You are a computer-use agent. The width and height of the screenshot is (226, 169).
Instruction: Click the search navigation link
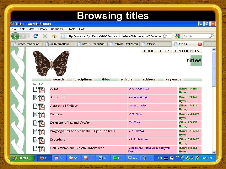(59, 79)
